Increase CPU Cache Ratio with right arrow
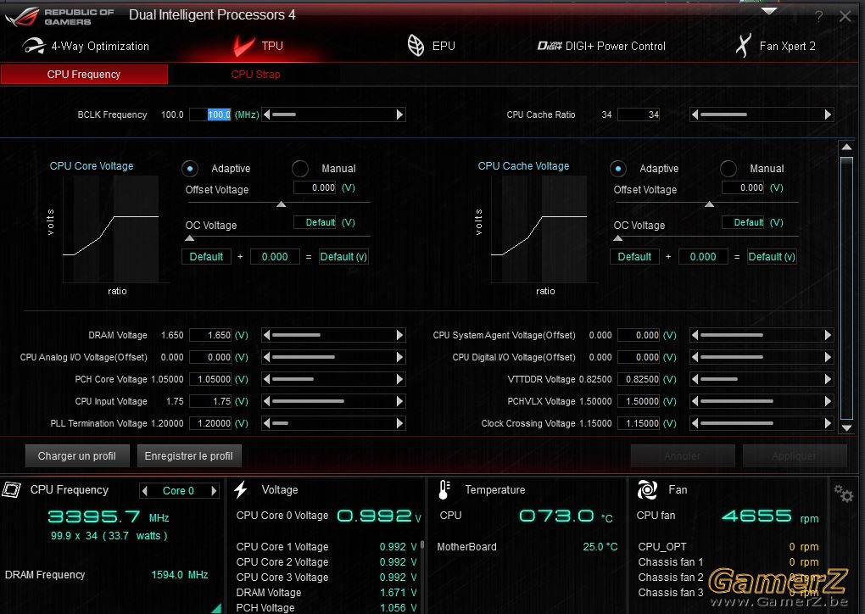 (828, 114)
